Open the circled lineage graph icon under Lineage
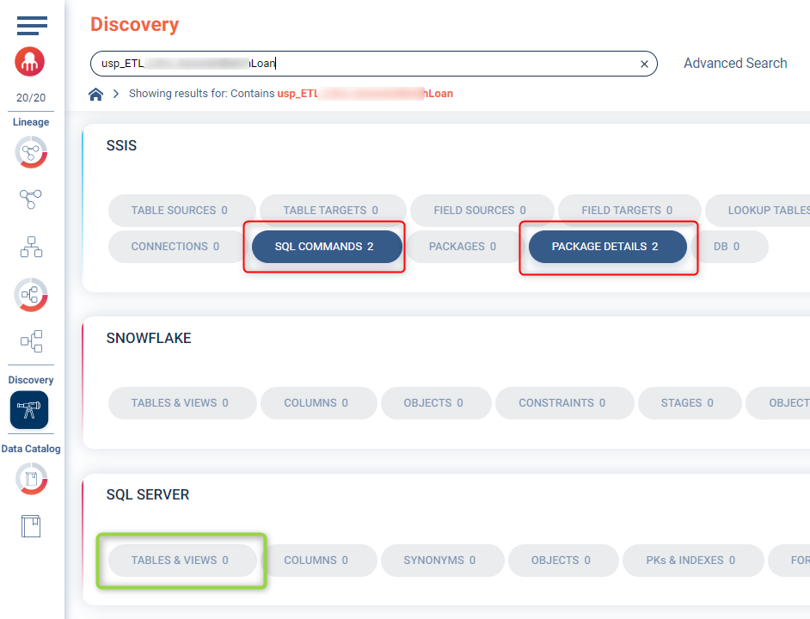 [31, 152]
